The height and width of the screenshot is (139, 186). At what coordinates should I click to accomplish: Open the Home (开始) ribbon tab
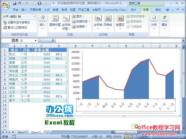15,10
